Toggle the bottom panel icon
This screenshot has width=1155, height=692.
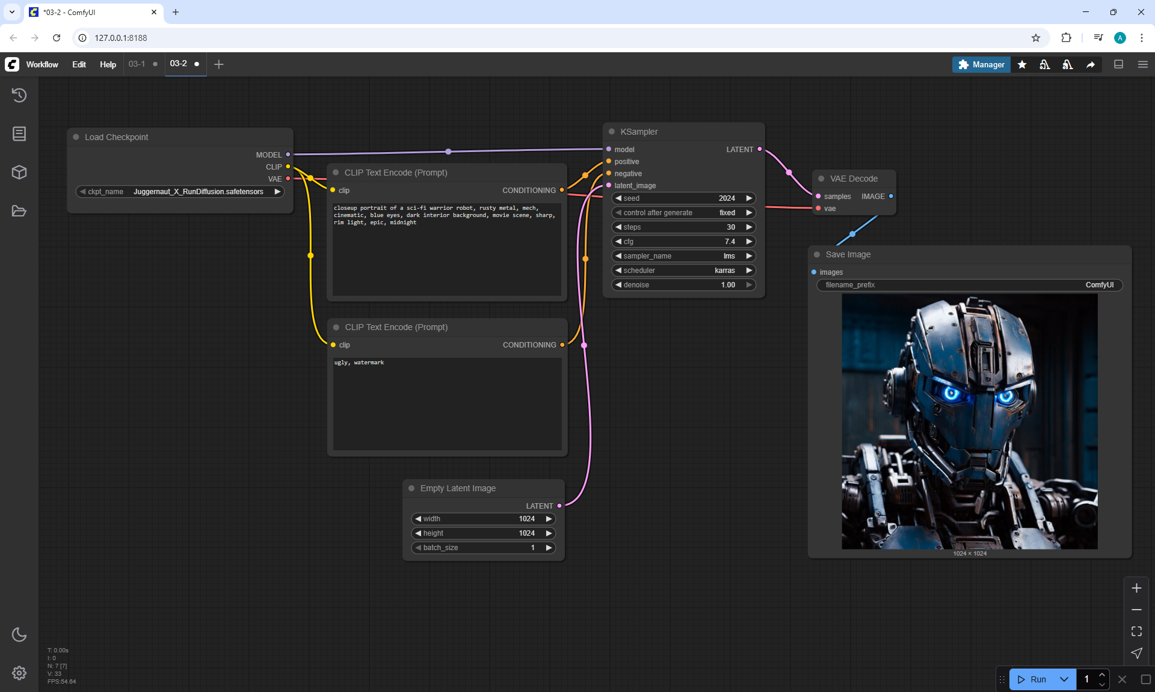1119,64
